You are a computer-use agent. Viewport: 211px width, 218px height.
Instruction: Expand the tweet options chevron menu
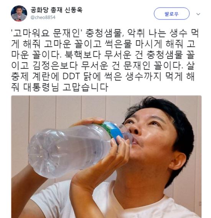pyautogui.click(x=198, y=14)
